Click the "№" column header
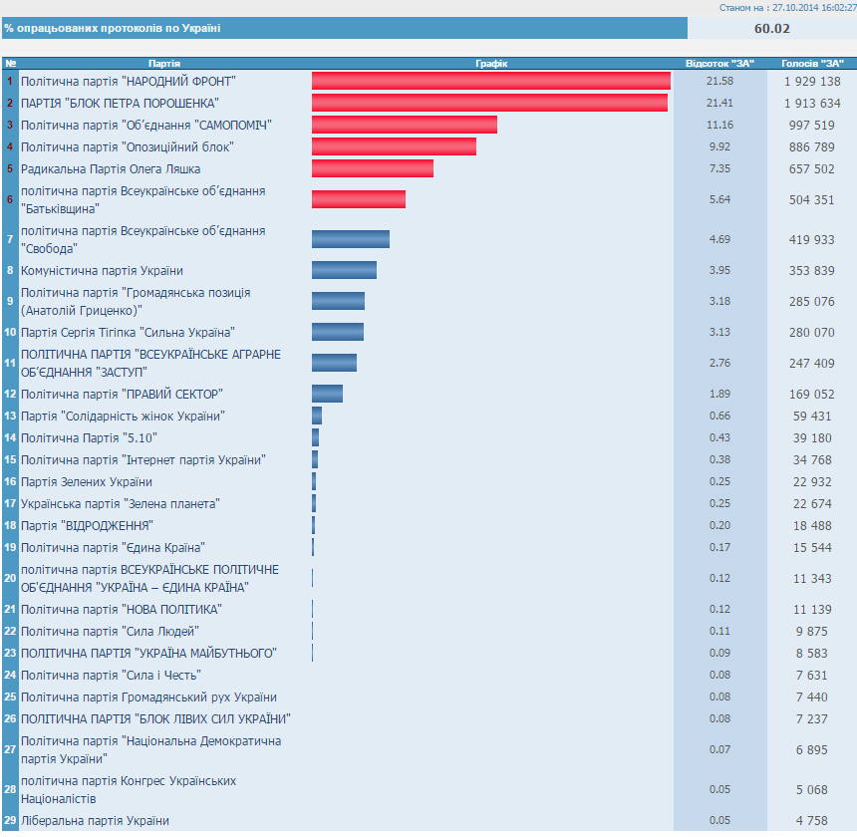 (x=10, y=64)
